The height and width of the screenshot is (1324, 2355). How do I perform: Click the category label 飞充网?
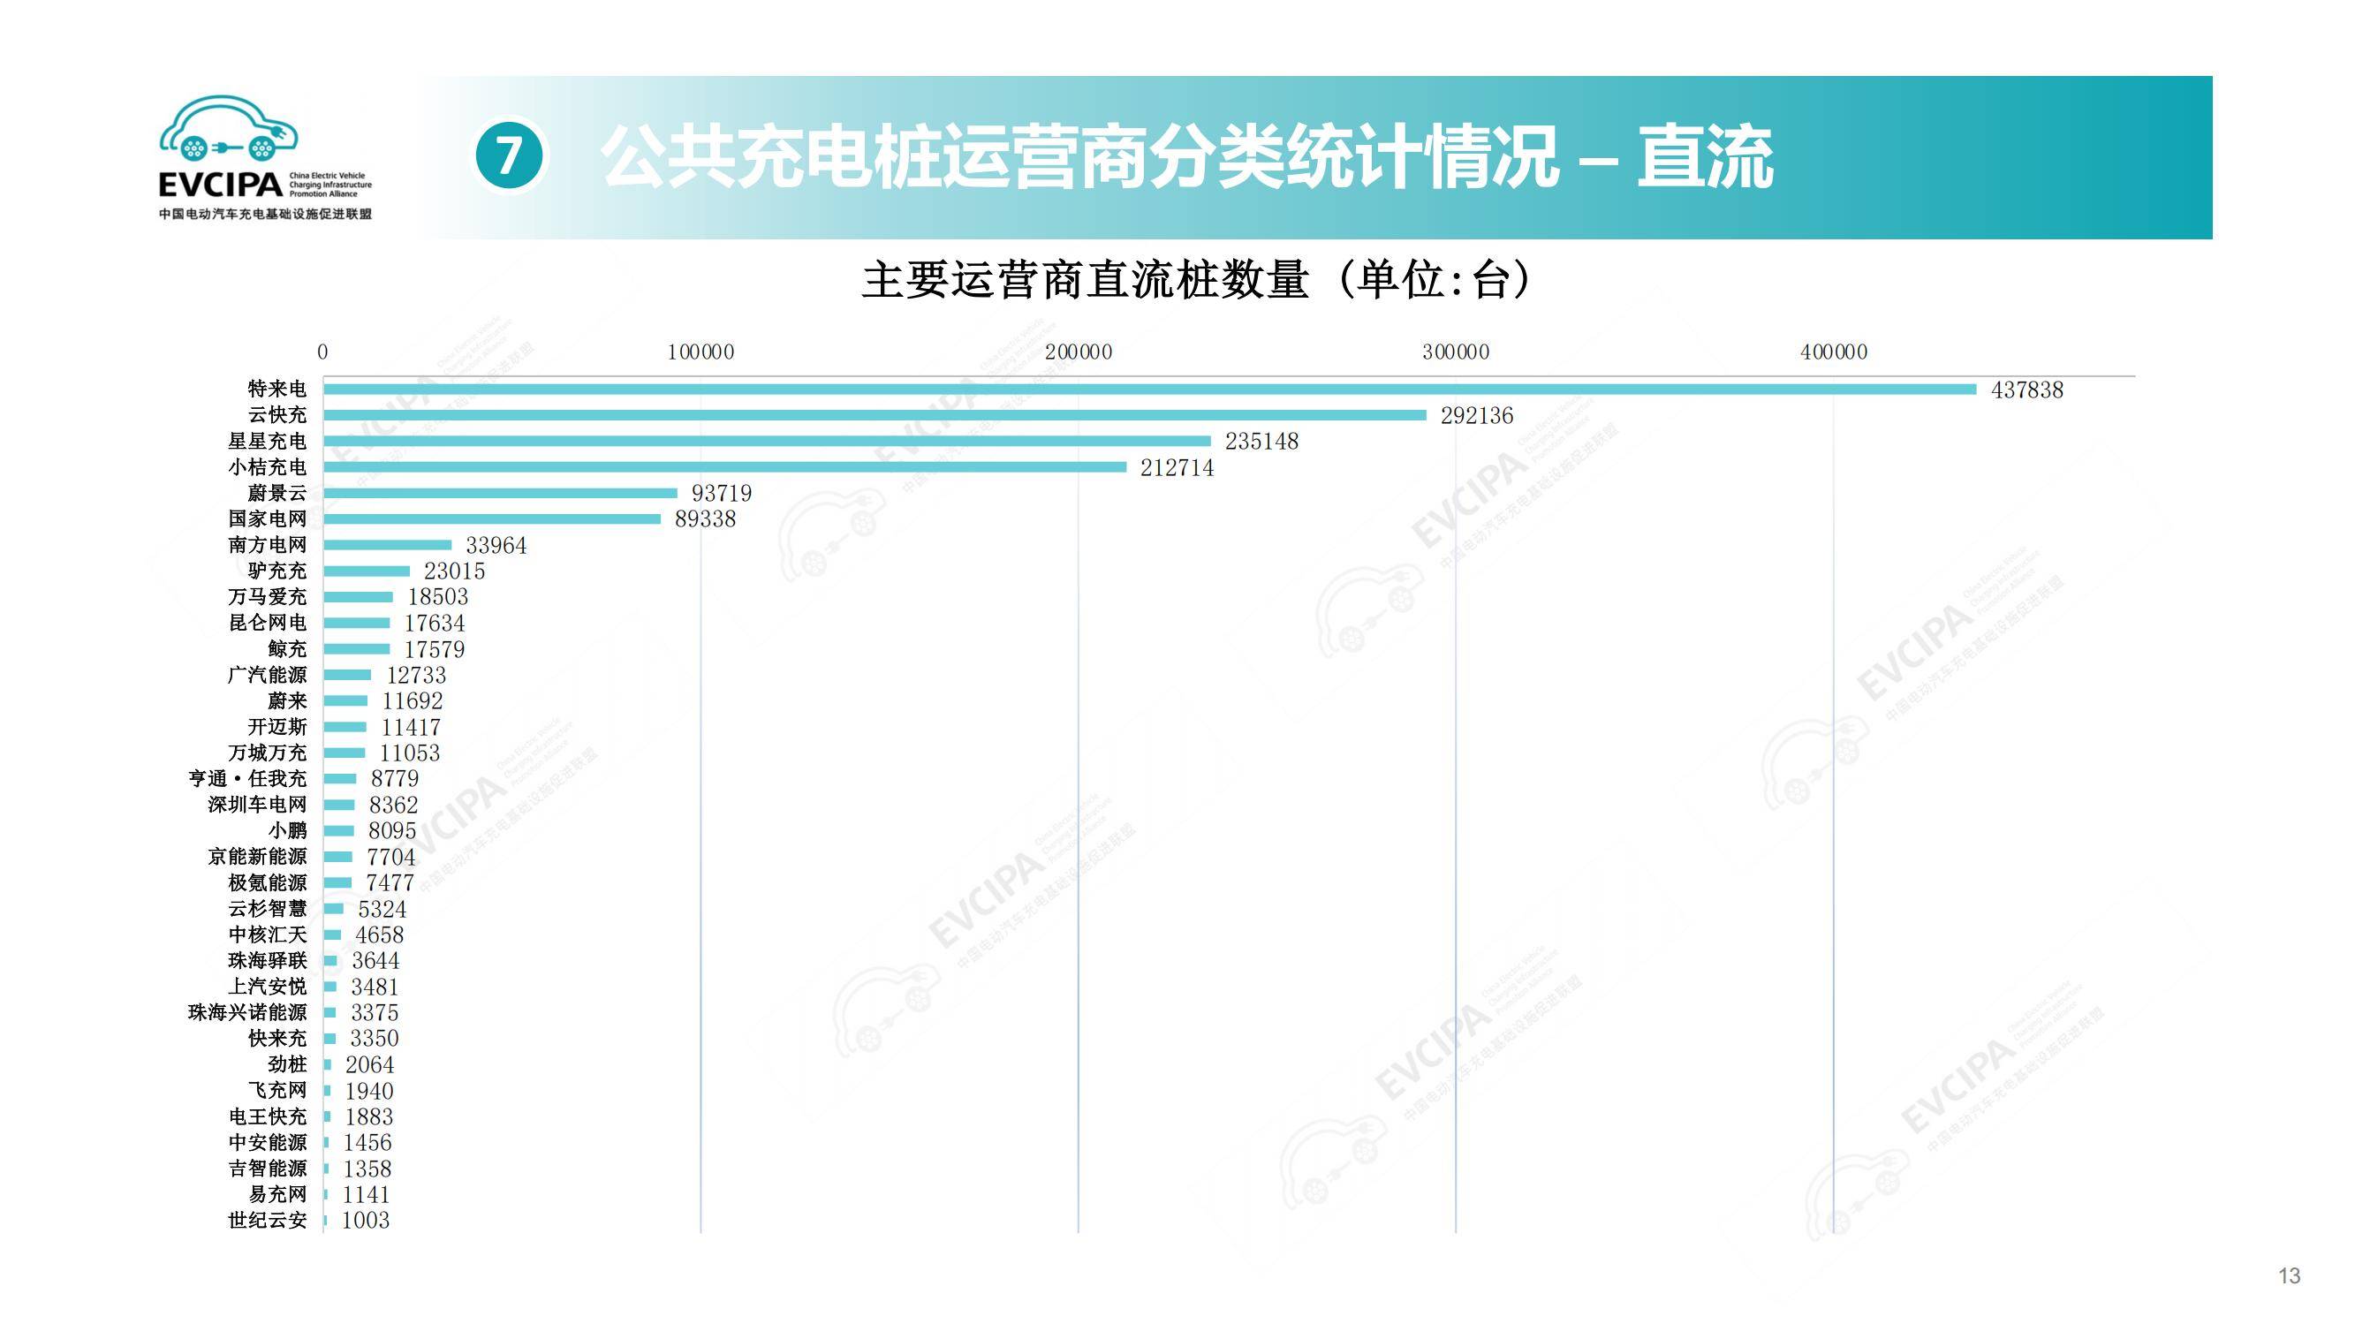(x=277, y=1091)
